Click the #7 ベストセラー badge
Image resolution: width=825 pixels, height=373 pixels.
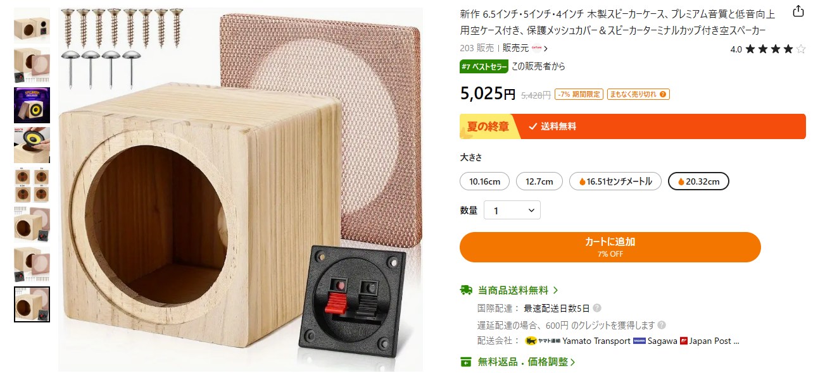point(484,66)
